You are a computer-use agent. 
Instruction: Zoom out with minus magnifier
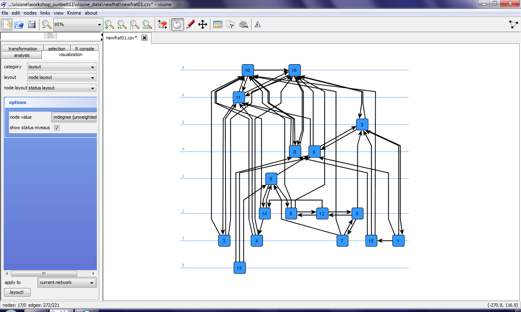pyautogui.click(x=46, y=25)
